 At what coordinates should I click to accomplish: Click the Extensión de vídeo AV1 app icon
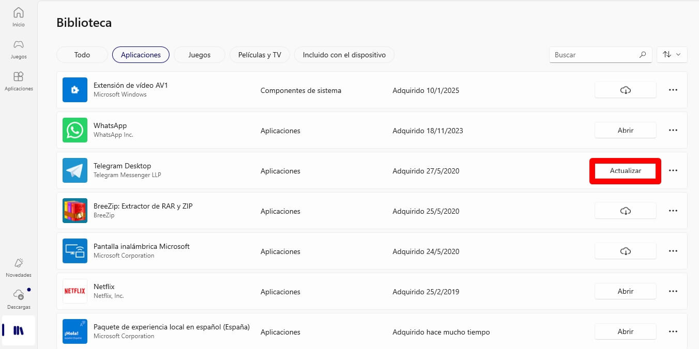click(75, 90)
